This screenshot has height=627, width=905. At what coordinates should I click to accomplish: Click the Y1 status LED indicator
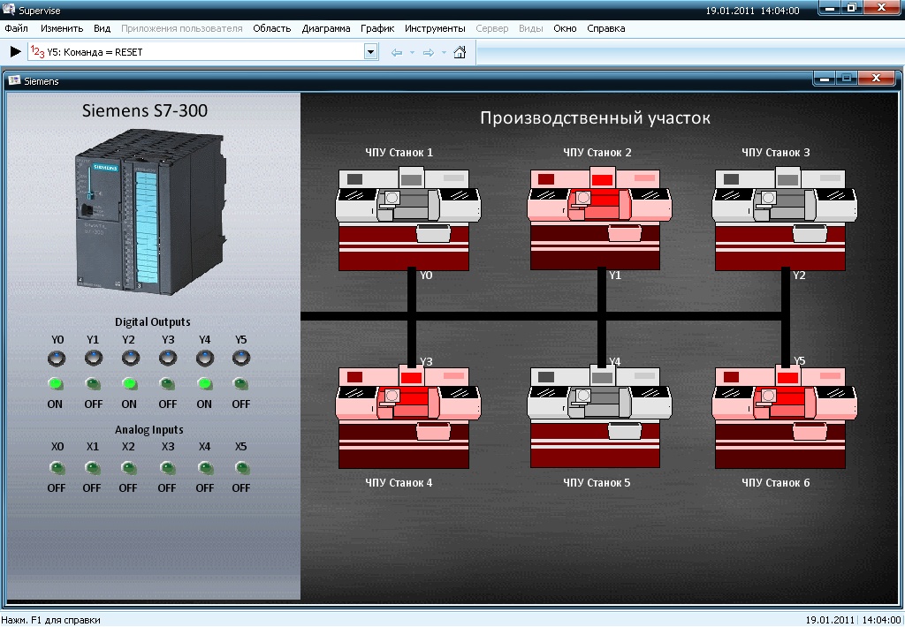tap(93, 383)
